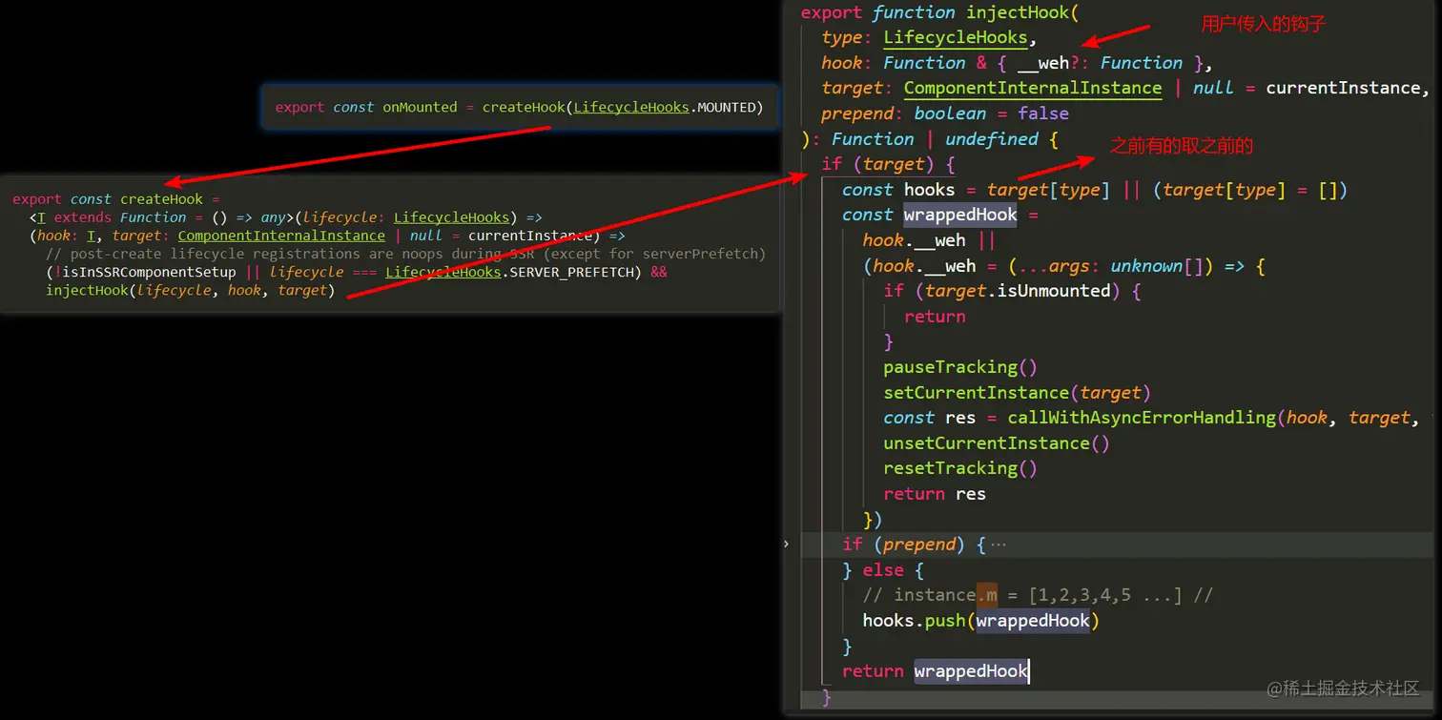Viewport: 1442px width, 720px height.
Task: Select callWithAsyncErrorHandling function name
Action: pyautogui.click(x=1142, y=418)
